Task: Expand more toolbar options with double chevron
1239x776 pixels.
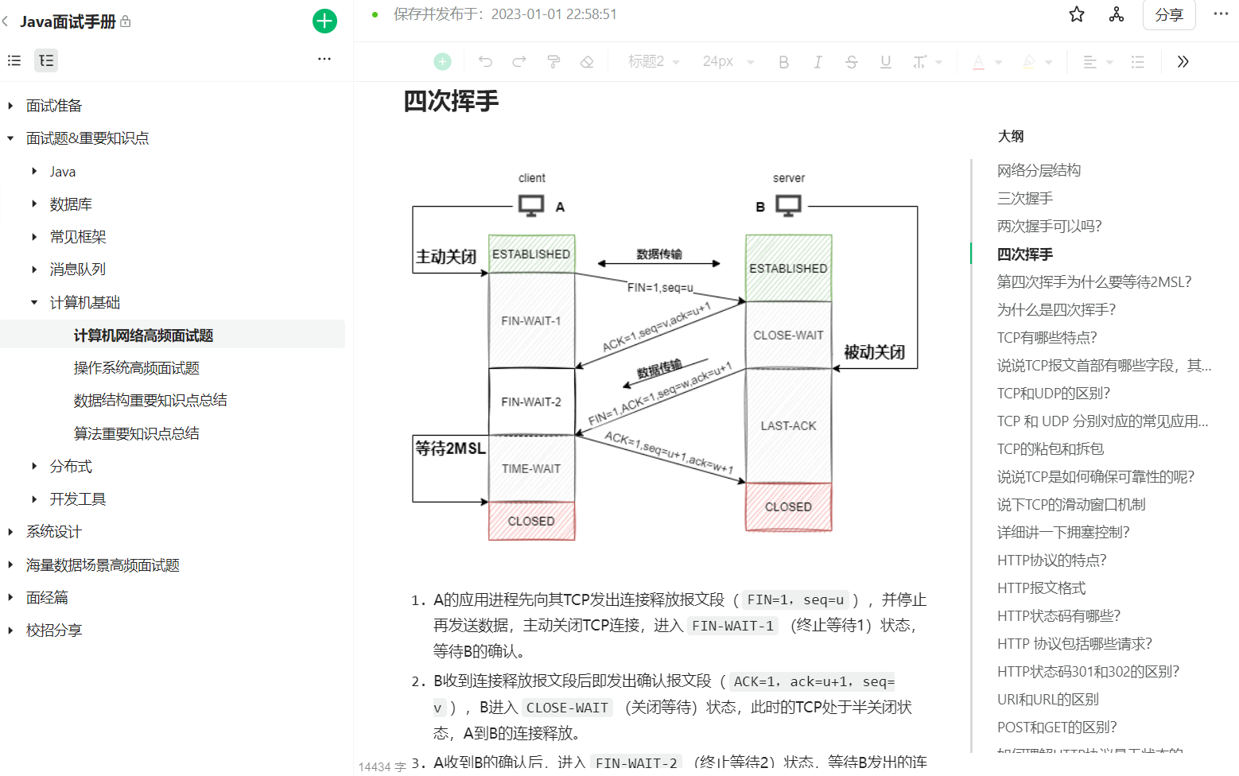Action: (1183, 62)
